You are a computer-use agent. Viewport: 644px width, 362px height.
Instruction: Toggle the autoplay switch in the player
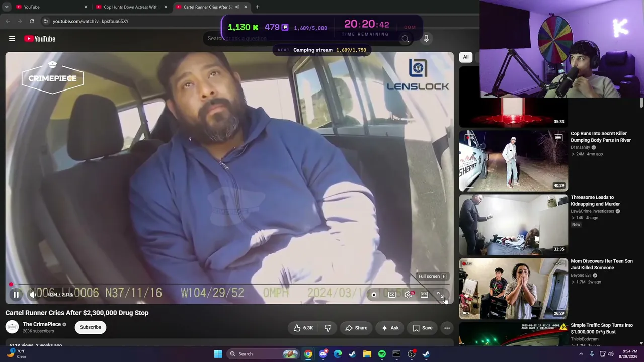(x=374, y=295)
